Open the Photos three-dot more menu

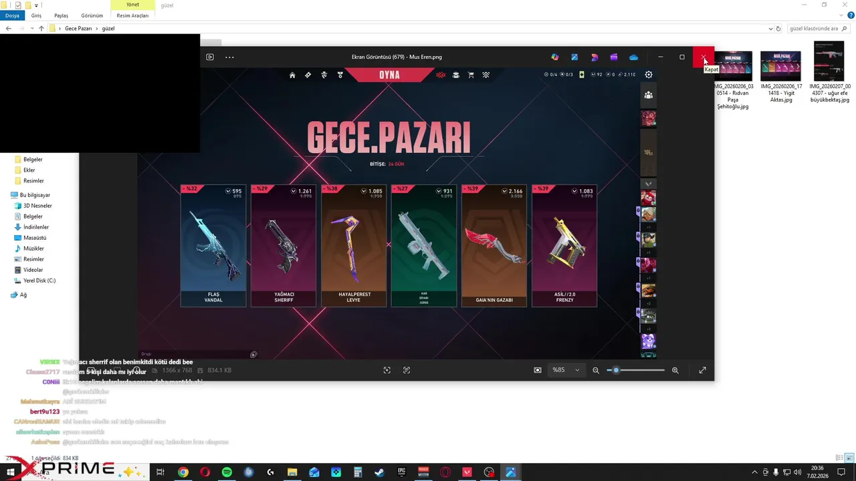pos(229,57)
